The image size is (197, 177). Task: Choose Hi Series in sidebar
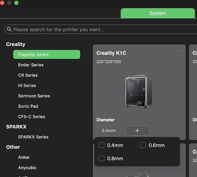point(27,85)
